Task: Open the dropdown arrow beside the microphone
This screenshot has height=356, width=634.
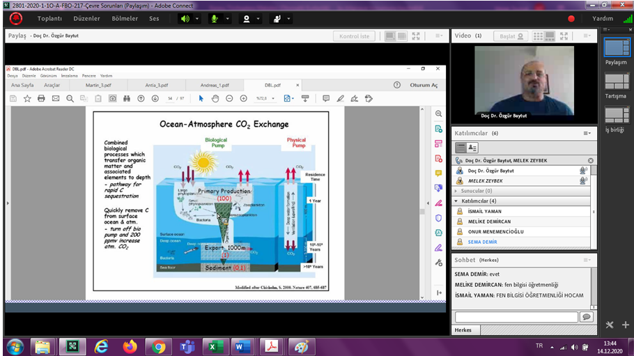Action: coord(226,19)
